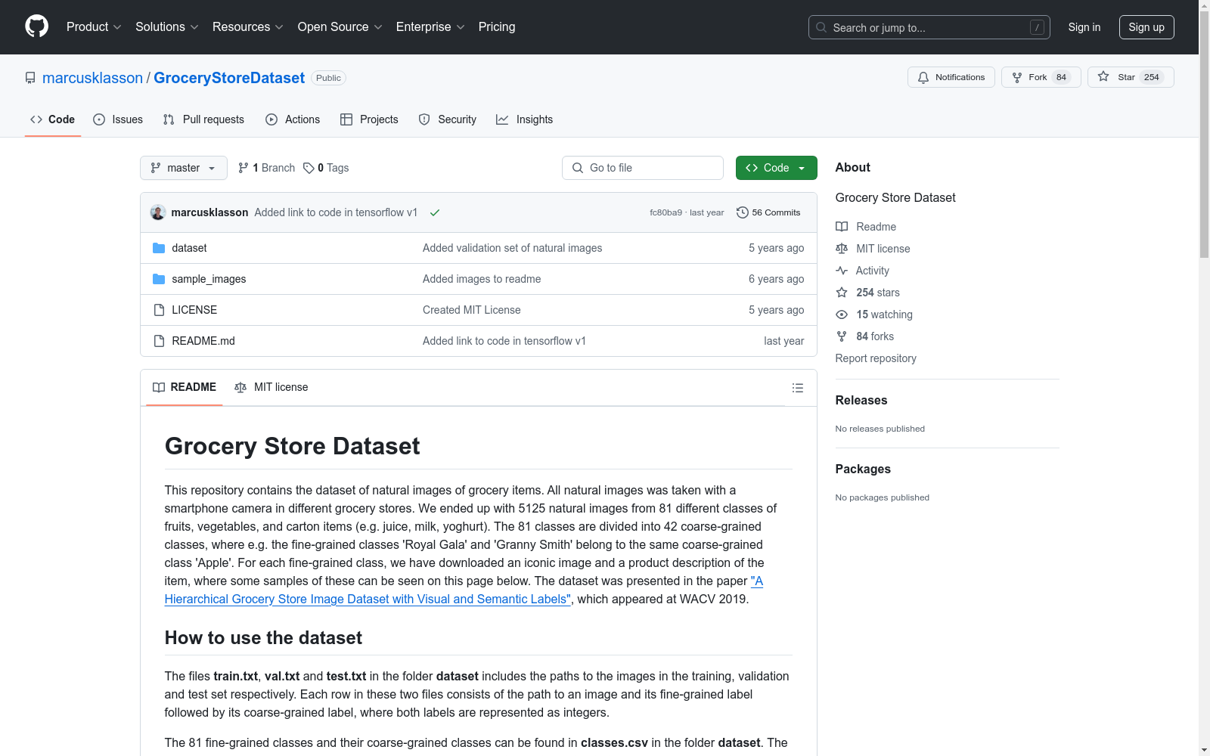1210x756 pixels.
Task: Expand the Enterprise menu
Action: pos(430,26)
